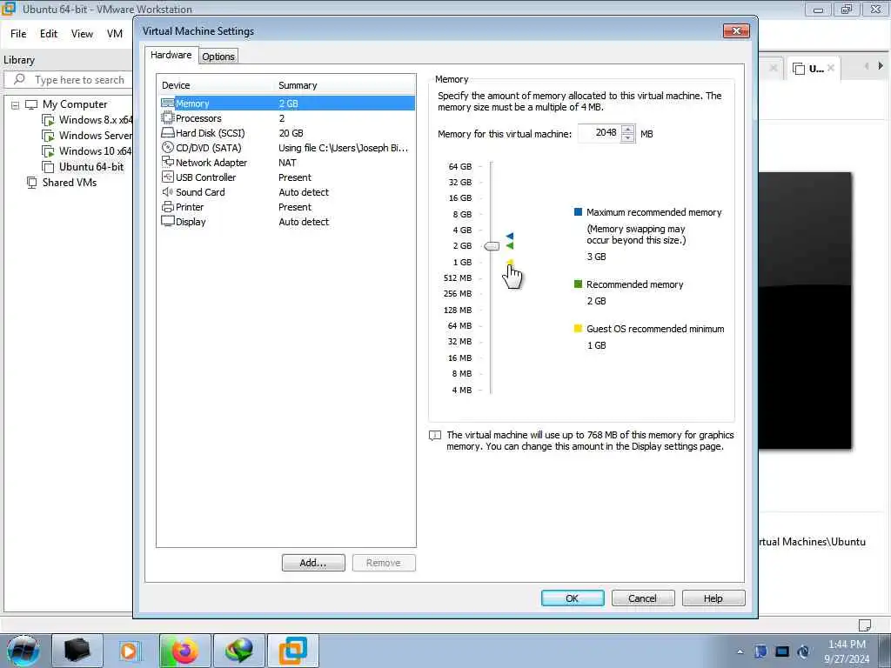Cancel the Virtual Machine Settings dialog
Screen dimensions: 891x668
tap(643, 598)
